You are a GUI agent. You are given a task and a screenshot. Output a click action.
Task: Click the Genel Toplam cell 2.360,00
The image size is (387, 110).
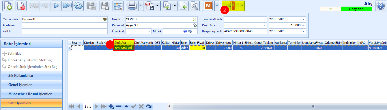click(x=264, y=48)
